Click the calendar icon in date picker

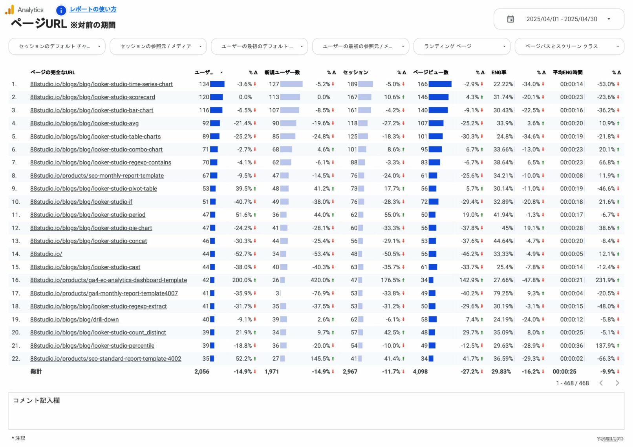510,19
